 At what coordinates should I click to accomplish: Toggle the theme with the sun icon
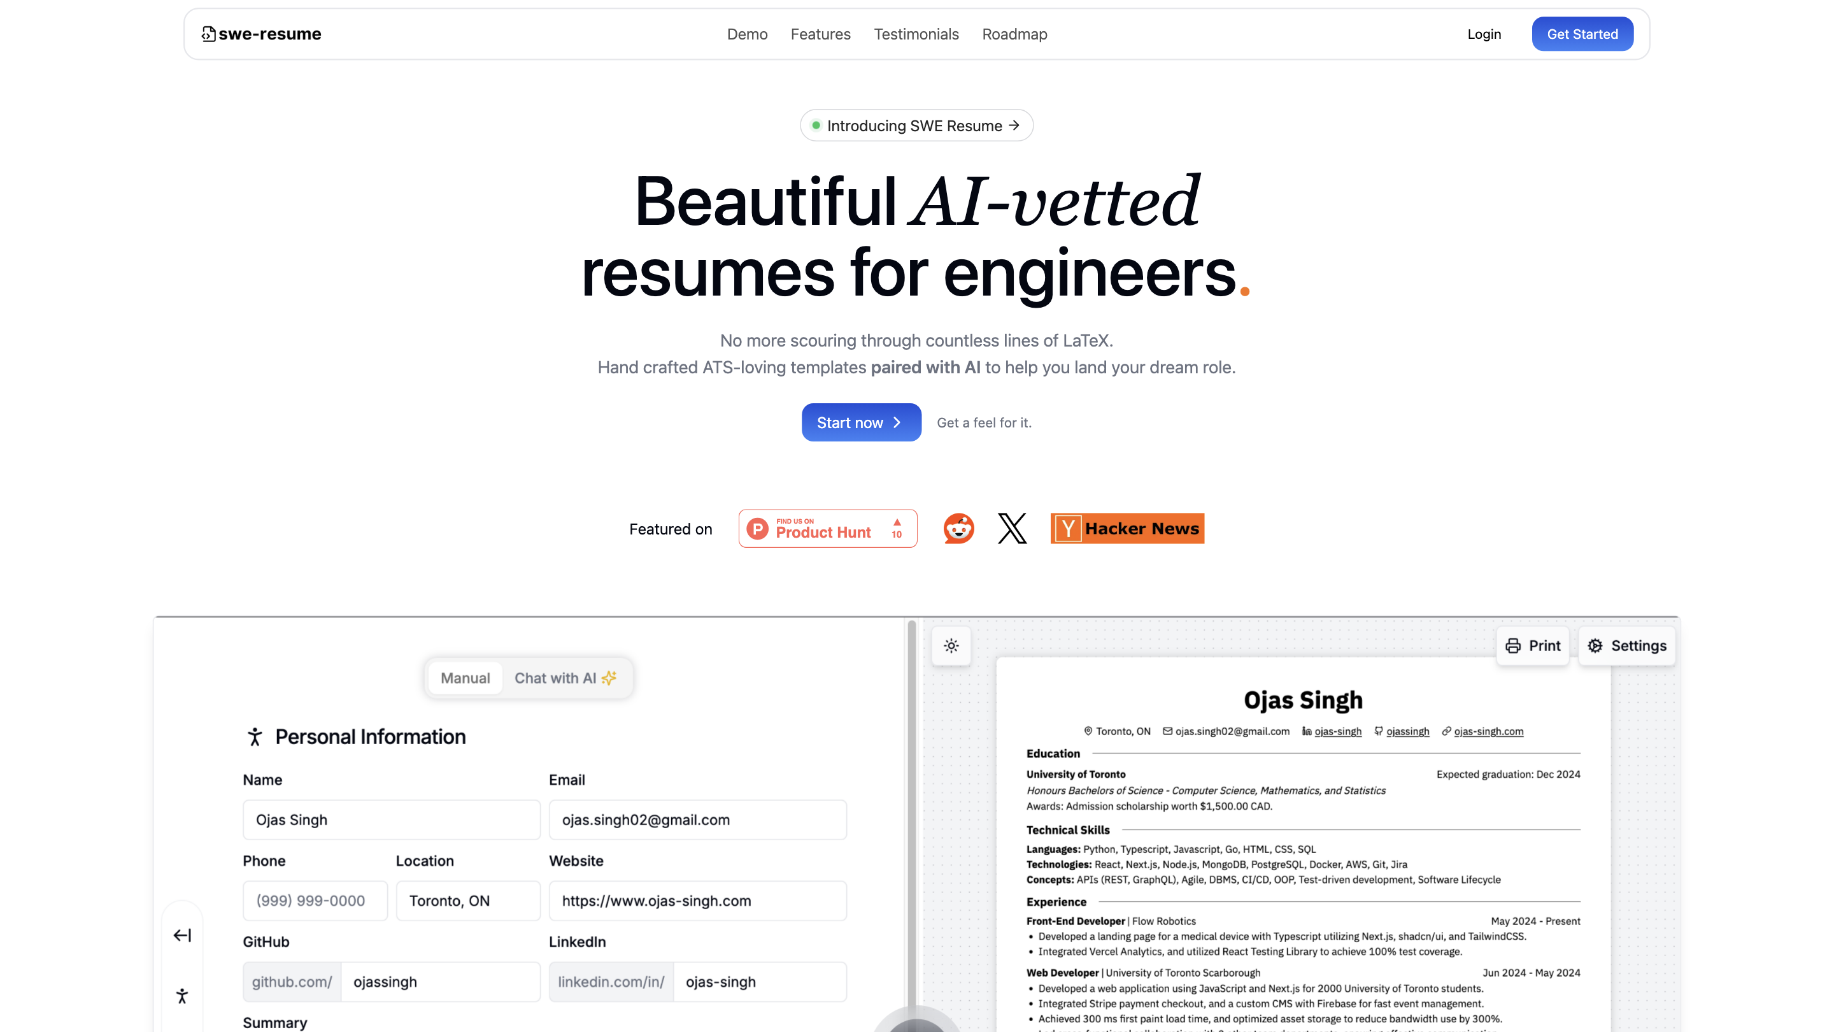(x=951, y=646)
